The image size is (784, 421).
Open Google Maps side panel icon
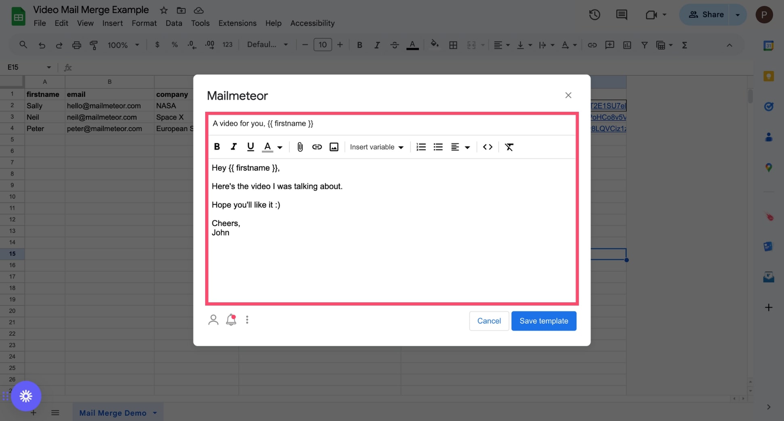pyautogui.click(x=768, y=168)
